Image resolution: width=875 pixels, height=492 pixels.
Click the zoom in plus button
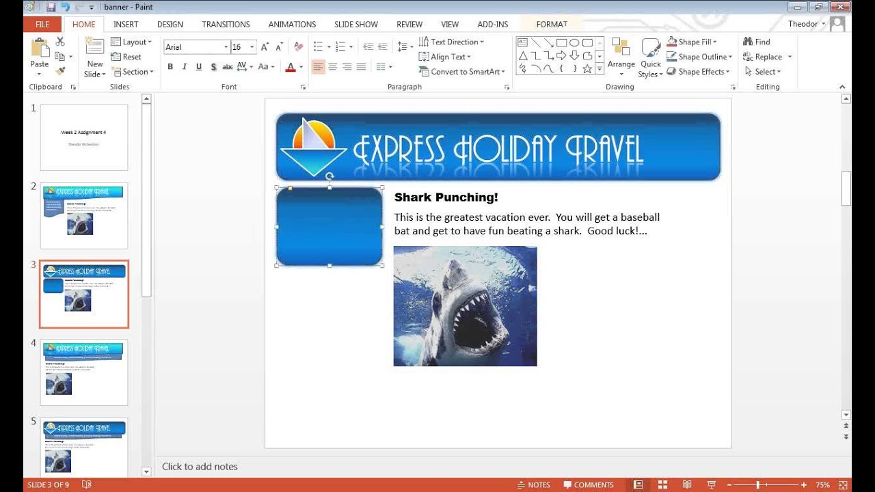click(x=804, y=485)
